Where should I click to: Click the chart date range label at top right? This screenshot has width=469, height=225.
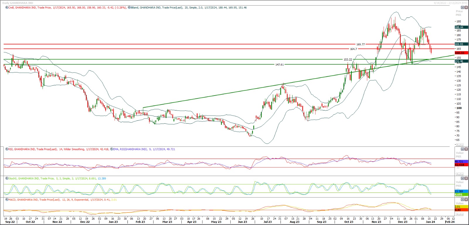click(451, 3)
